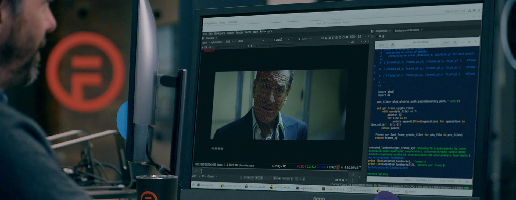Open the Global frame range dropdown

pyautogui.click(x=212, y=176)
